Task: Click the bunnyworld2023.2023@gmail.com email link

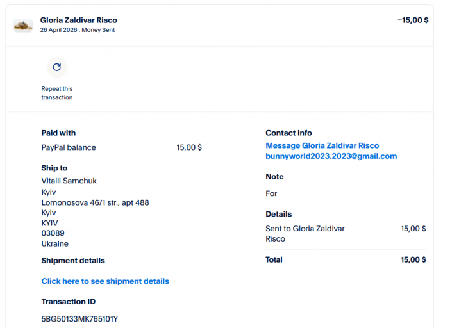Action: click(x=331, y=156)
